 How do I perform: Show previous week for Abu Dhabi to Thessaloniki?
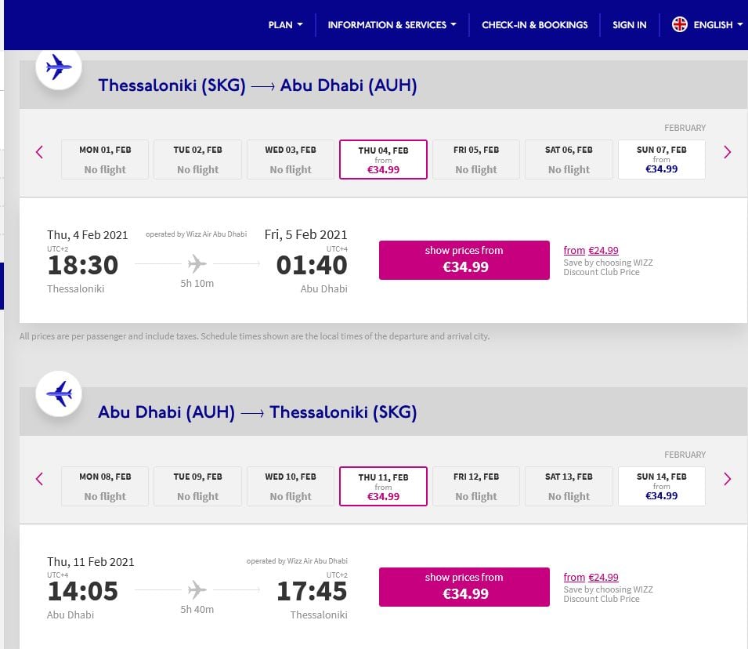(x=40, y=478)
